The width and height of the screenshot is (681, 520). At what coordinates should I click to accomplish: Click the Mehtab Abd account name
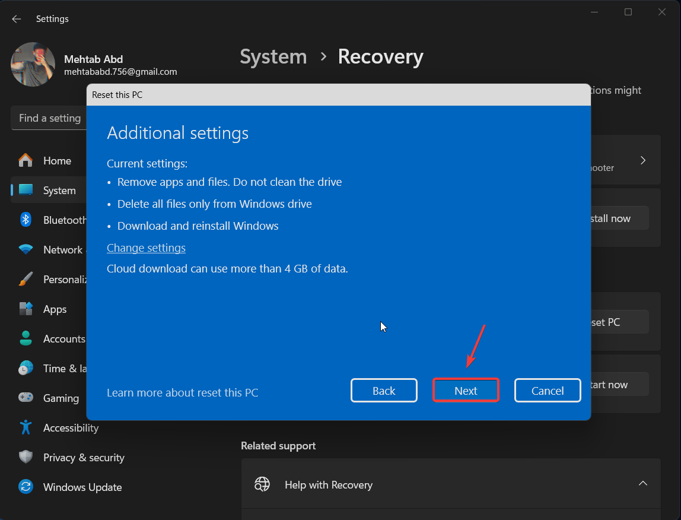pyautogui.click(x=93, y=59)
